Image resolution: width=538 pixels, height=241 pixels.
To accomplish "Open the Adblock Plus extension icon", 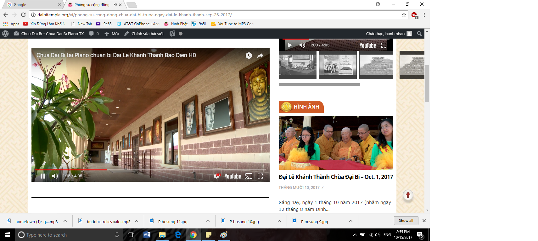I will pos(414,15).
